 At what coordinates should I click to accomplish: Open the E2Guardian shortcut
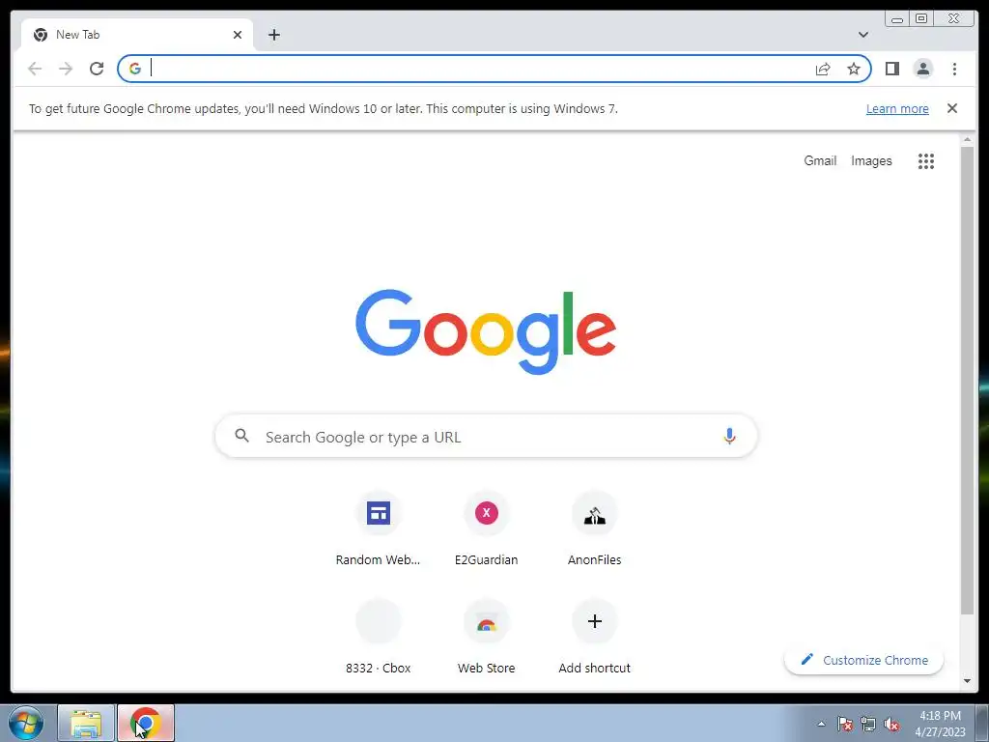click(487, 528)
